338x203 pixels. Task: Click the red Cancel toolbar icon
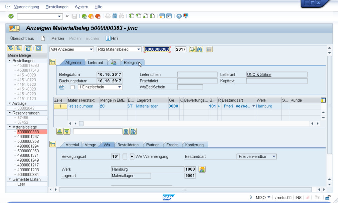(x=98, y=16)
